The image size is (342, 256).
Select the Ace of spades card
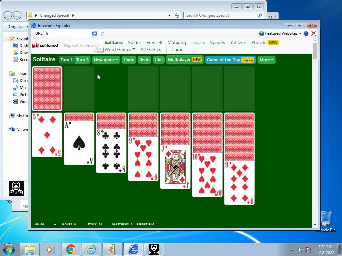(79, 143)
